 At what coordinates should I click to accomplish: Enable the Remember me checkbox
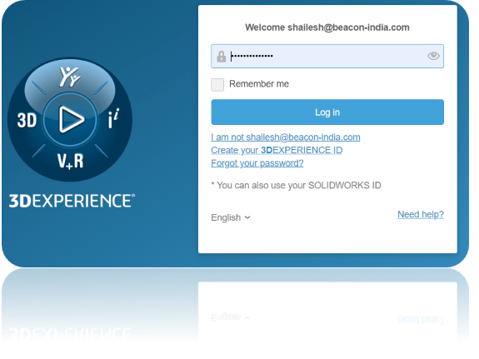[x=217, y=85]
